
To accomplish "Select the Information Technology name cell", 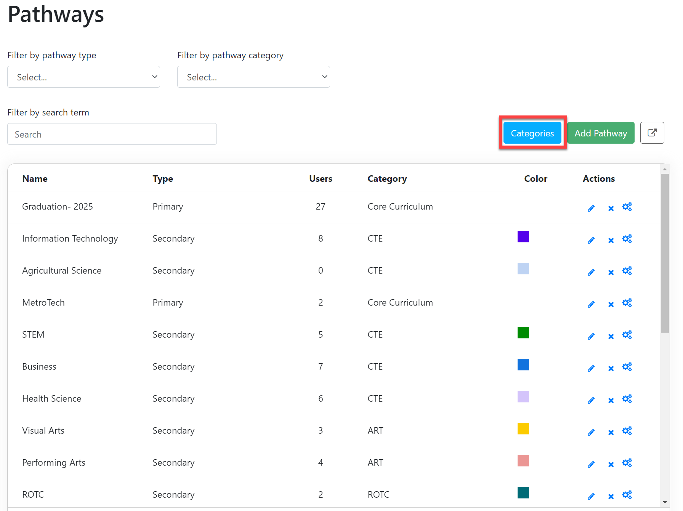I will (x=70, y=239).
